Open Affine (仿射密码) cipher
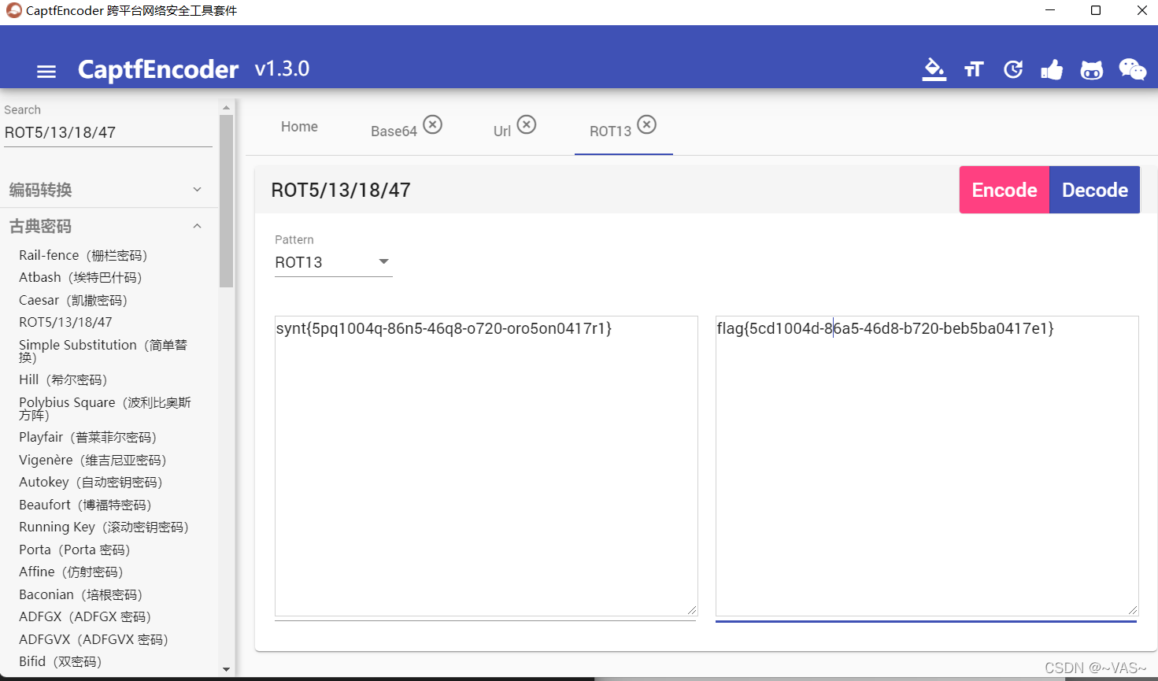This screenshot has height=681, width=1158. click(71, 572)
